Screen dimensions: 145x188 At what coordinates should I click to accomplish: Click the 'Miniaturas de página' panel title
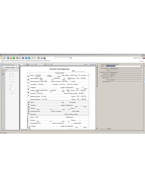[10, 68]
